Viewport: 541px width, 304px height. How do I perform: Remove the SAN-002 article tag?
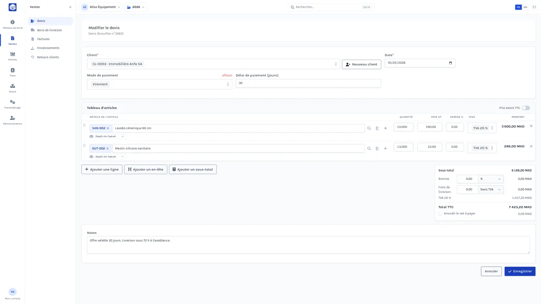click(x=108, y=128)
